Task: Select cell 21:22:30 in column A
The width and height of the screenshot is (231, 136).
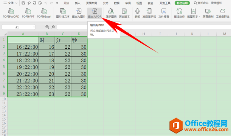Action: (23, 80)
